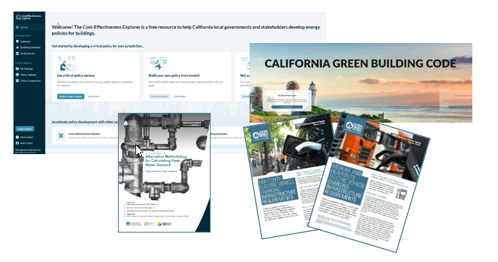This screenshot has height=262, width=498.
Task: Click the Info & Help icon
Action: click(x=17, y=138)
